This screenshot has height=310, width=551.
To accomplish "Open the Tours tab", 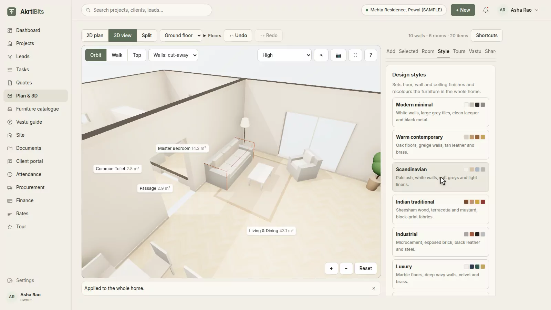I will point(459,51).
